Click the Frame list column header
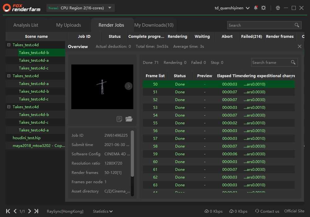Viewport: 310px width, 217px height. click(155, 76)
